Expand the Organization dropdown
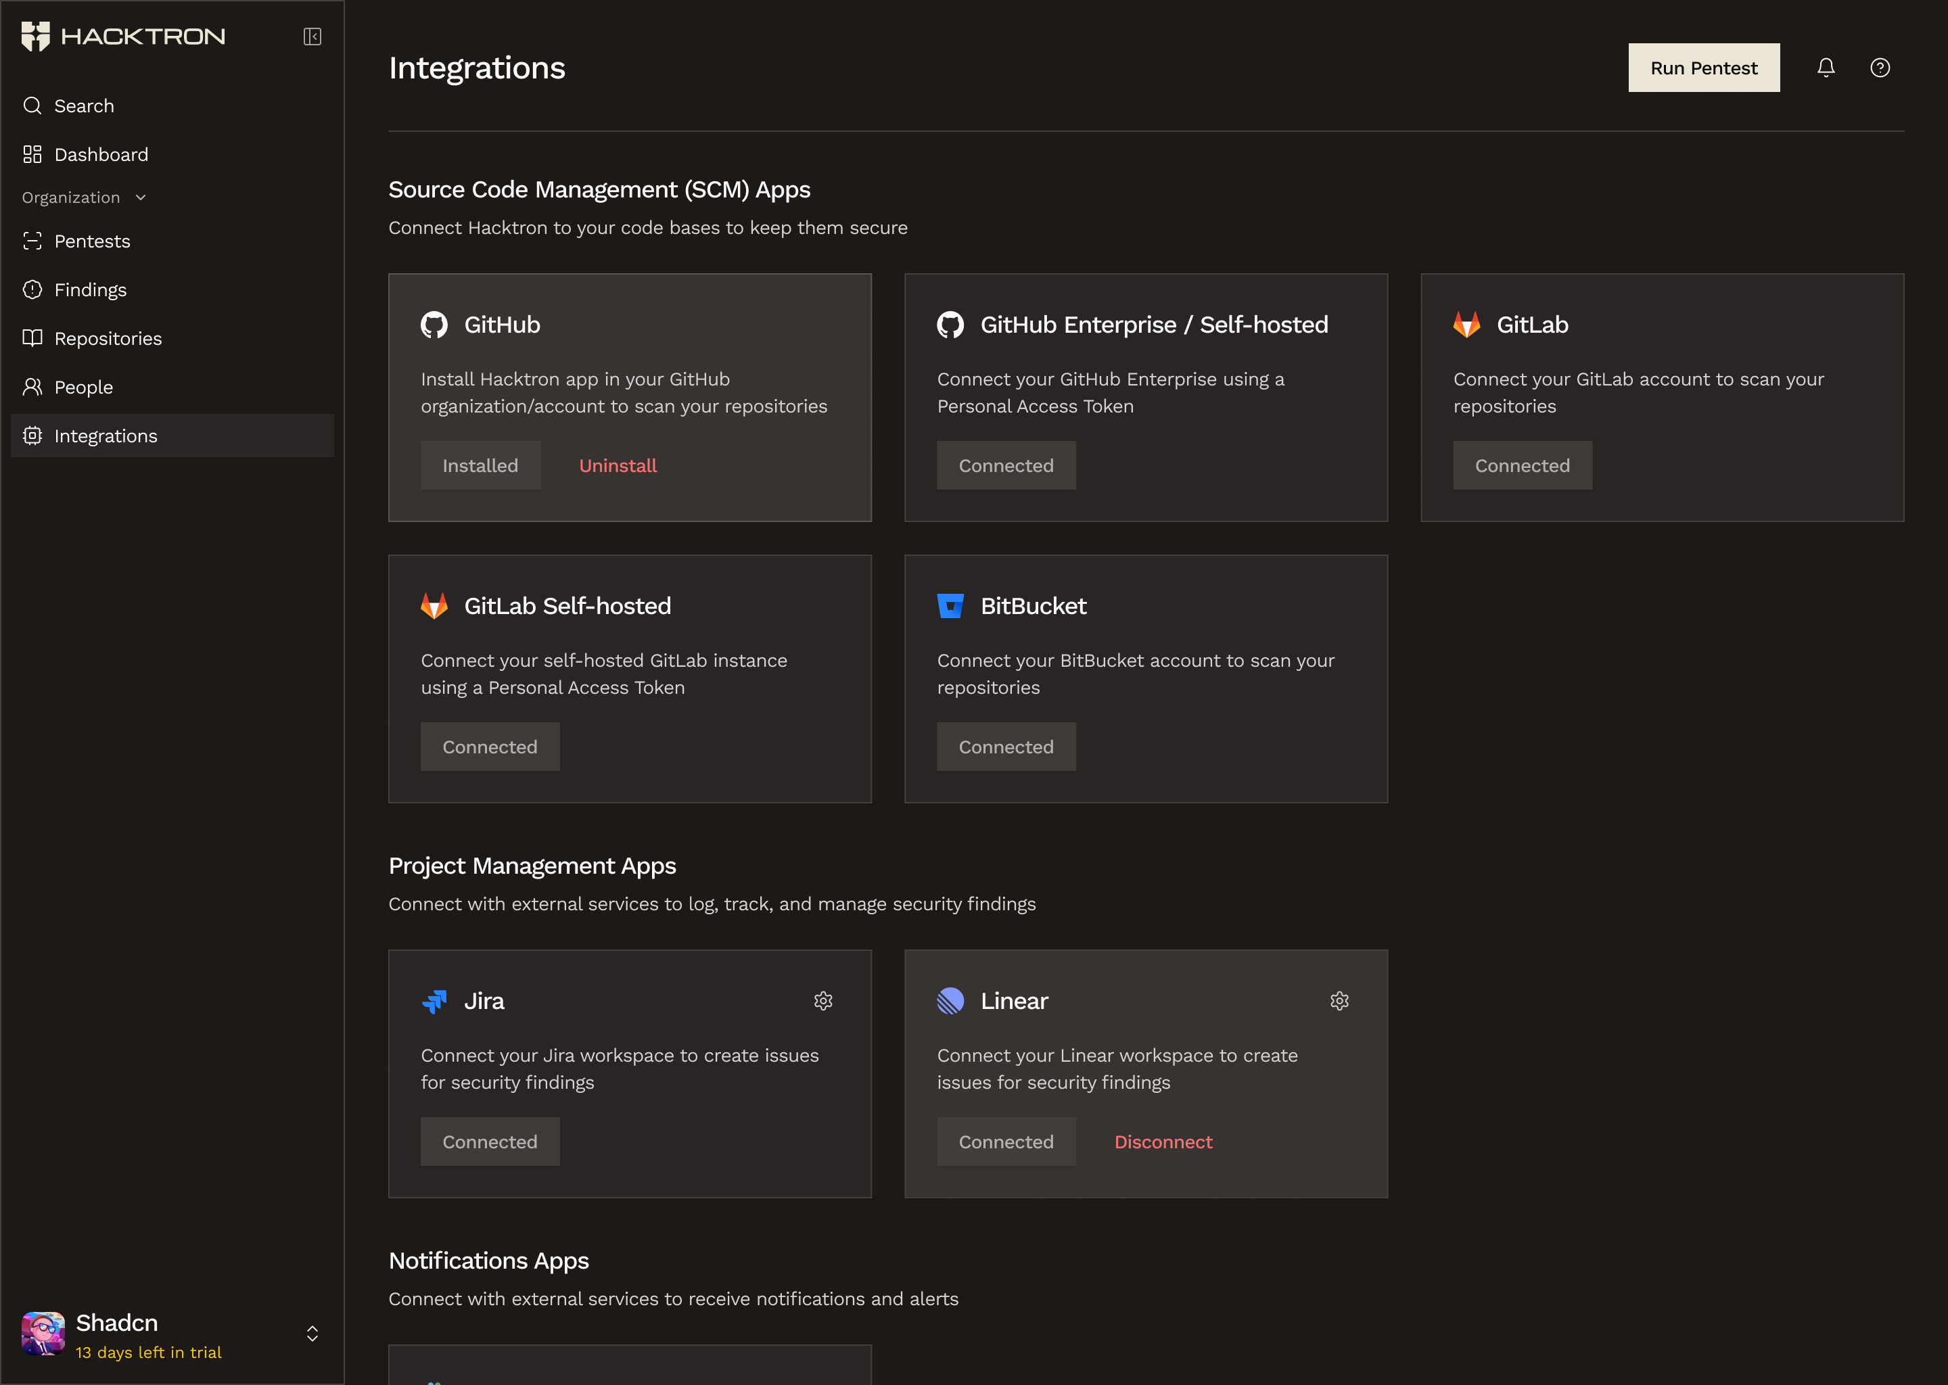Viewport: 1948px width, 1385px height. [84, 197]
